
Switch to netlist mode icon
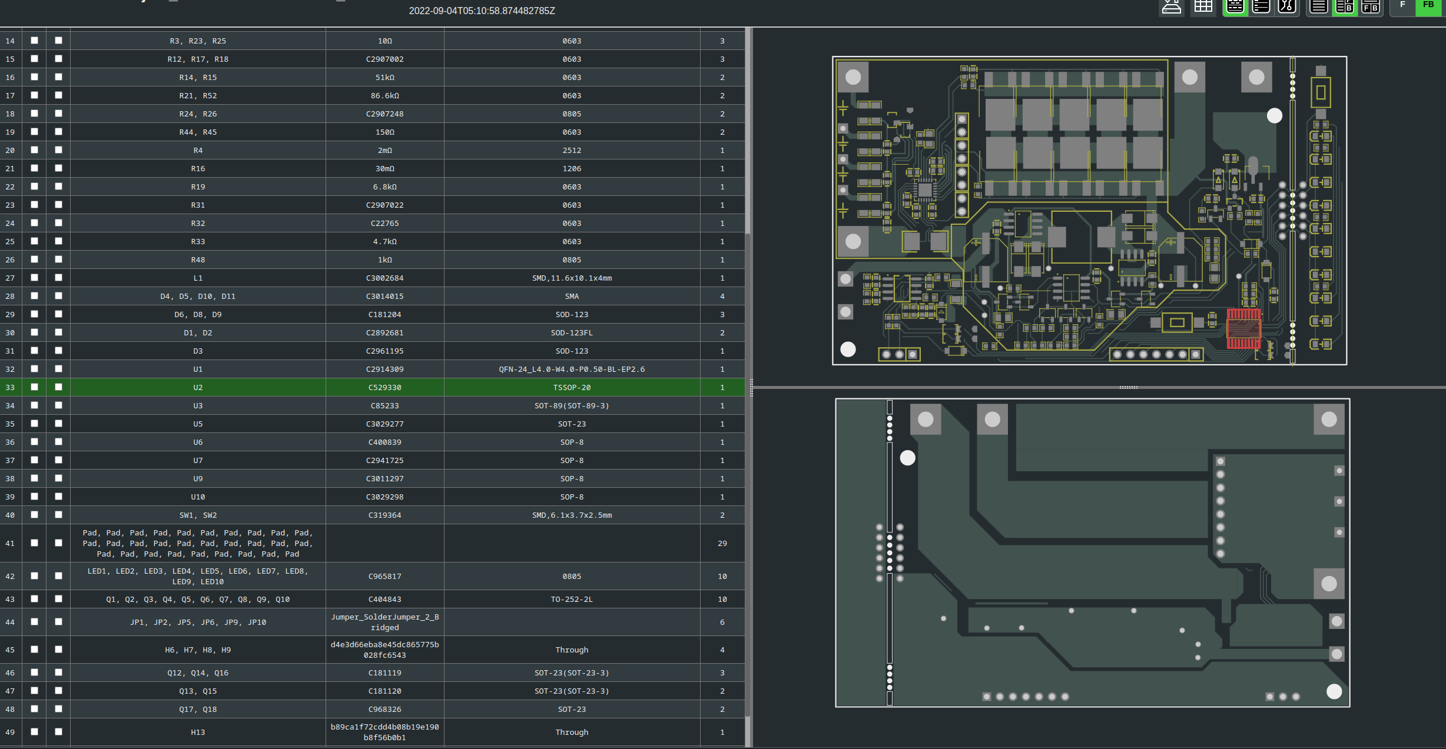[x=1287, y=7]
